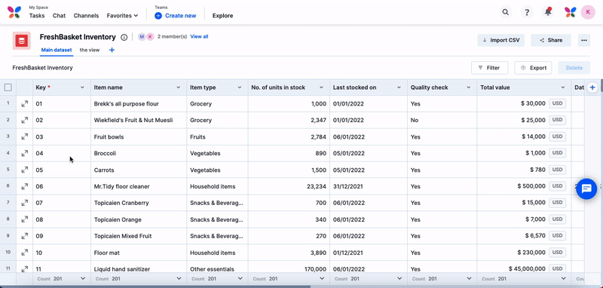Open Item type column dropdown
Viewport: 603px width, 288px height.
(240, 87)
